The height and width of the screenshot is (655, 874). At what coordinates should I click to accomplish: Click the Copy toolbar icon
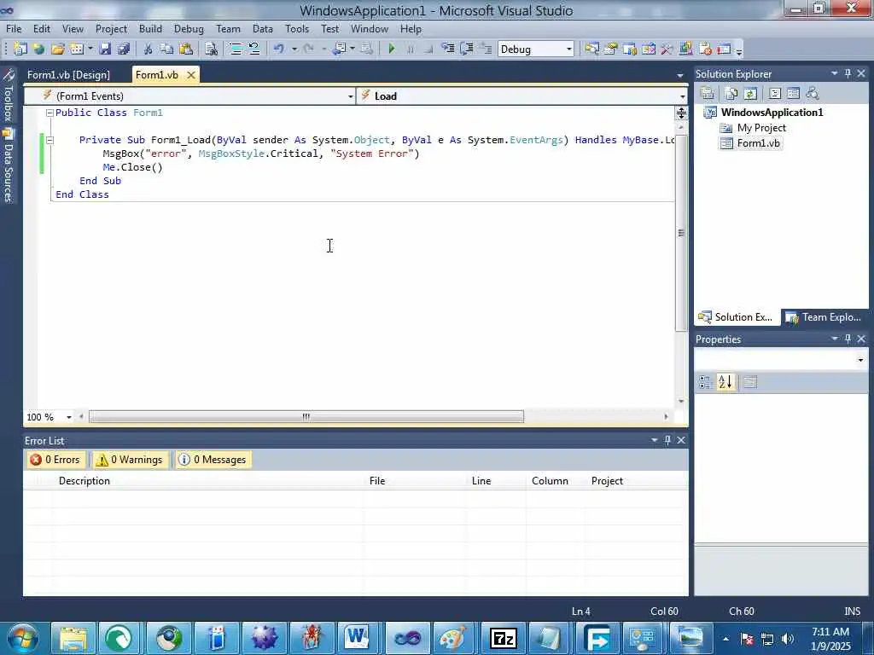pos(166,49)
